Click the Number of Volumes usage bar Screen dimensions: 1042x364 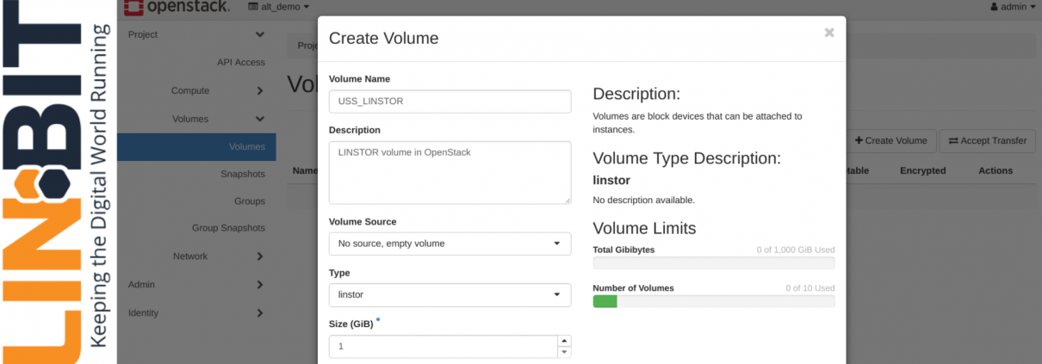pyautogui.click(x=714, y=301)
